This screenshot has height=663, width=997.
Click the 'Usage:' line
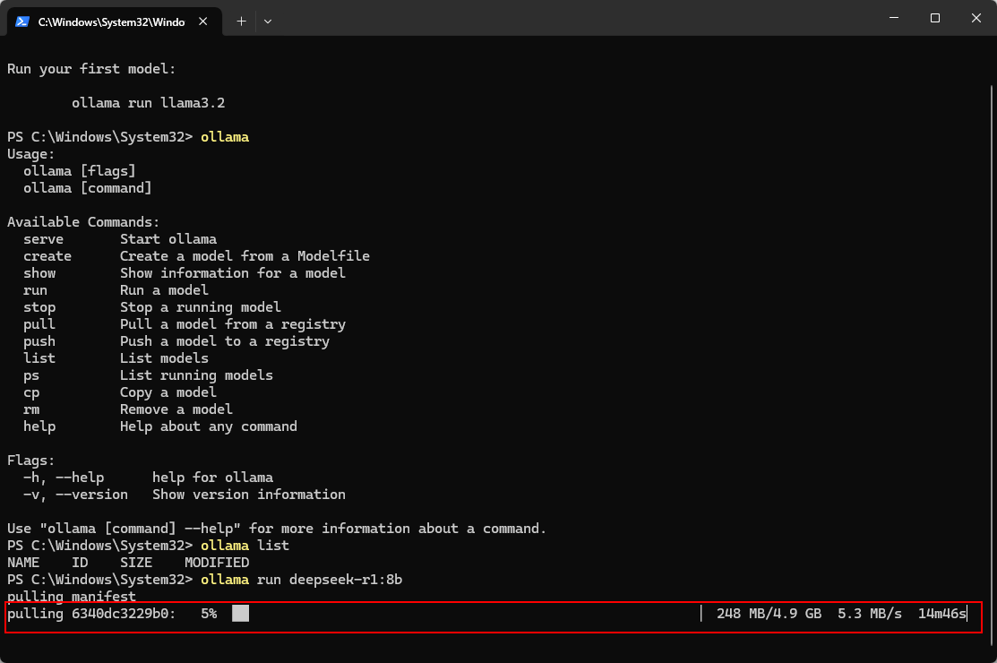tap(31, 154)
